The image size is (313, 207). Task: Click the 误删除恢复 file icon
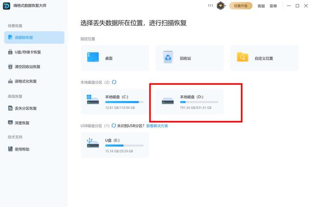[10, 37]
